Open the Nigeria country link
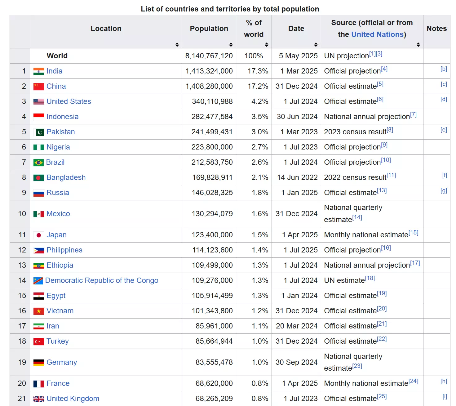This screenshot has height=406, width=456. click(58, 147)
